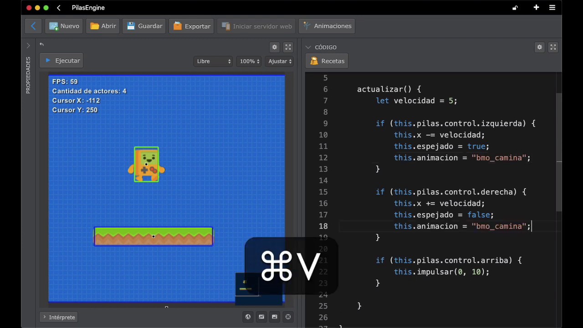
Task: Open the hamburger menu in title bar
Action: pos(552,8)
